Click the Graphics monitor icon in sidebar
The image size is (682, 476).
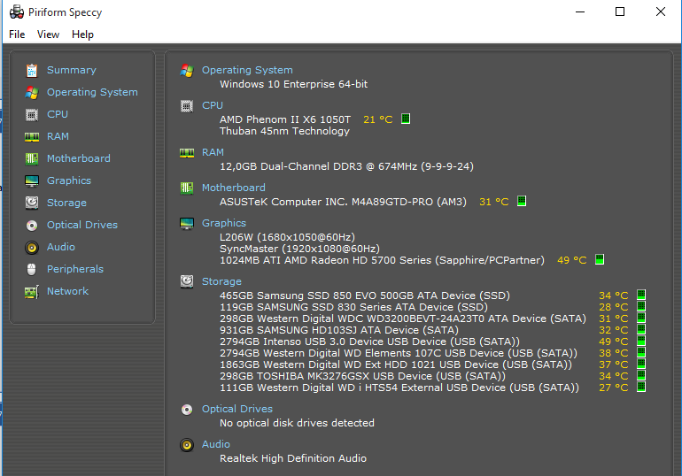pos(32,180)
